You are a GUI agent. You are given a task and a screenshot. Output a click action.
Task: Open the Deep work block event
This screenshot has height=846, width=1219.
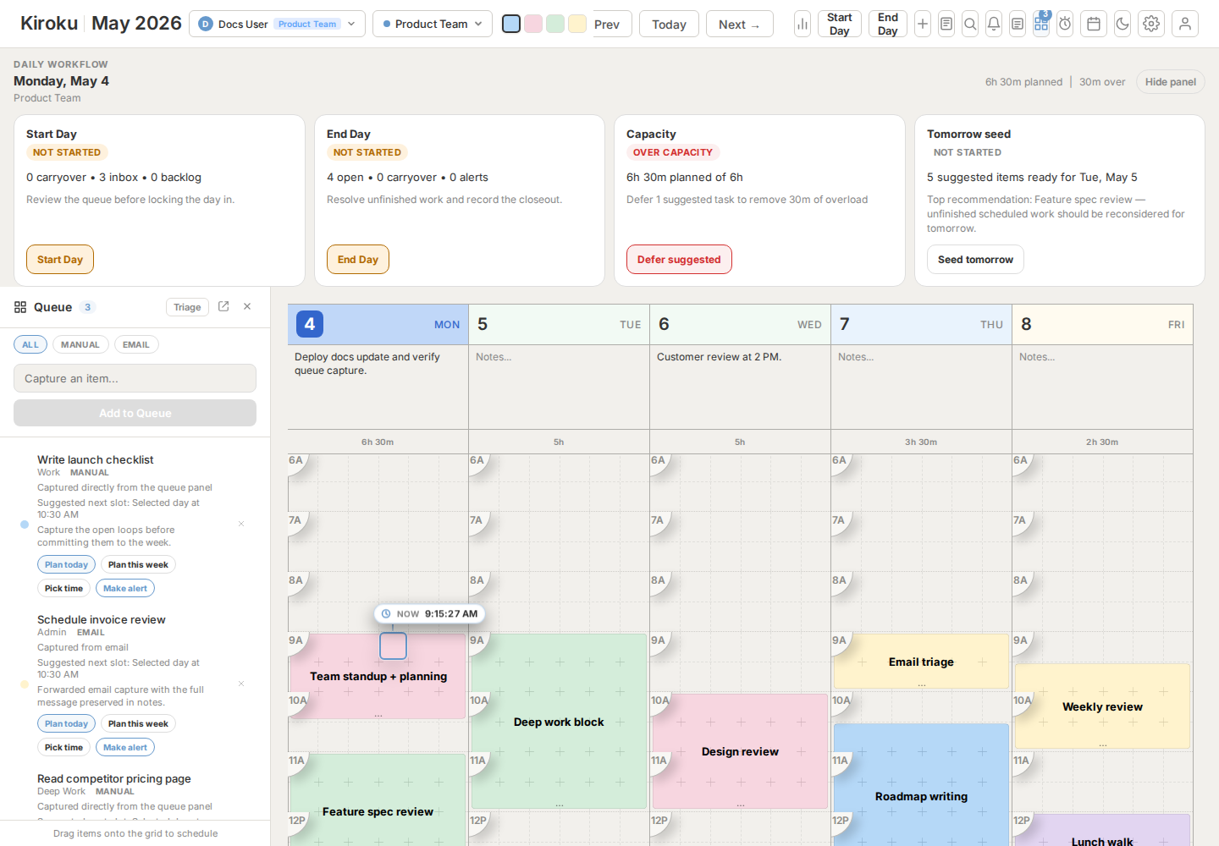(x=559, y=722)
